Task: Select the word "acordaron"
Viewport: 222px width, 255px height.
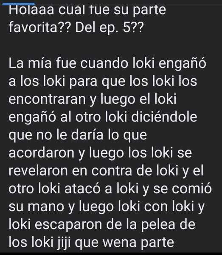Action: (42, 153)
